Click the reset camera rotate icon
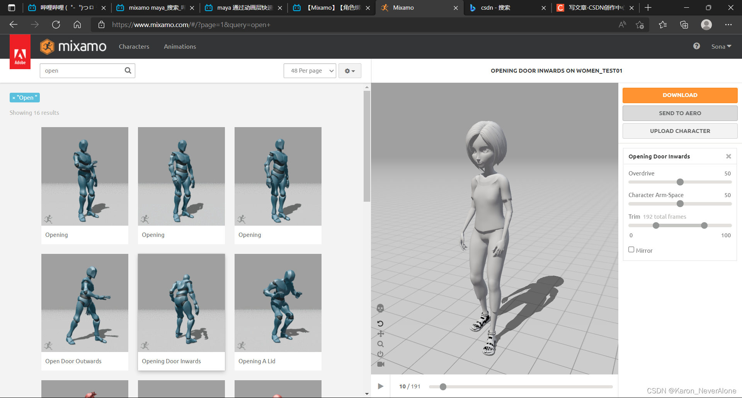 [380, 323]
